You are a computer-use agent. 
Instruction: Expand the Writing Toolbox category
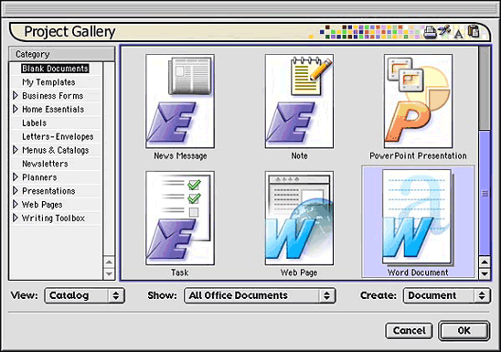click(x=15, y=218)
